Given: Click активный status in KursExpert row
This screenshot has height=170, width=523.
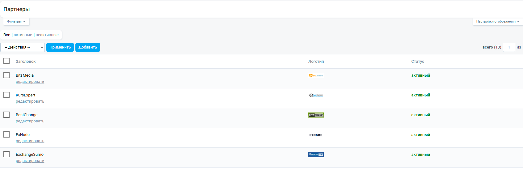Looking at the screenshot, I should point(420,95).
